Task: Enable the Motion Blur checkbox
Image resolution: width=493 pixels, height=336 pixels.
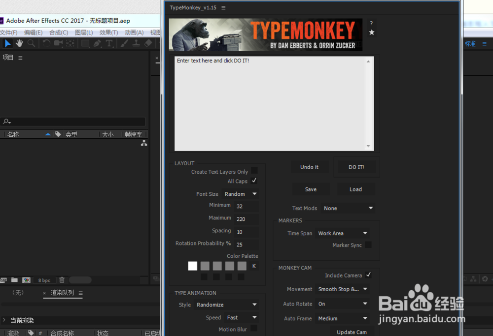Action: pos(254,328)
